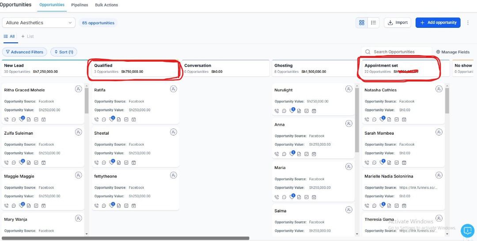The image size is (477, 241).
Task: Open the Mary Wanja opportunity card
Action: [43, 224]
